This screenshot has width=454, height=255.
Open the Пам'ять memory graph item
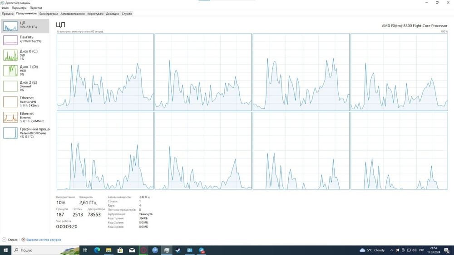tap(25, 40)
